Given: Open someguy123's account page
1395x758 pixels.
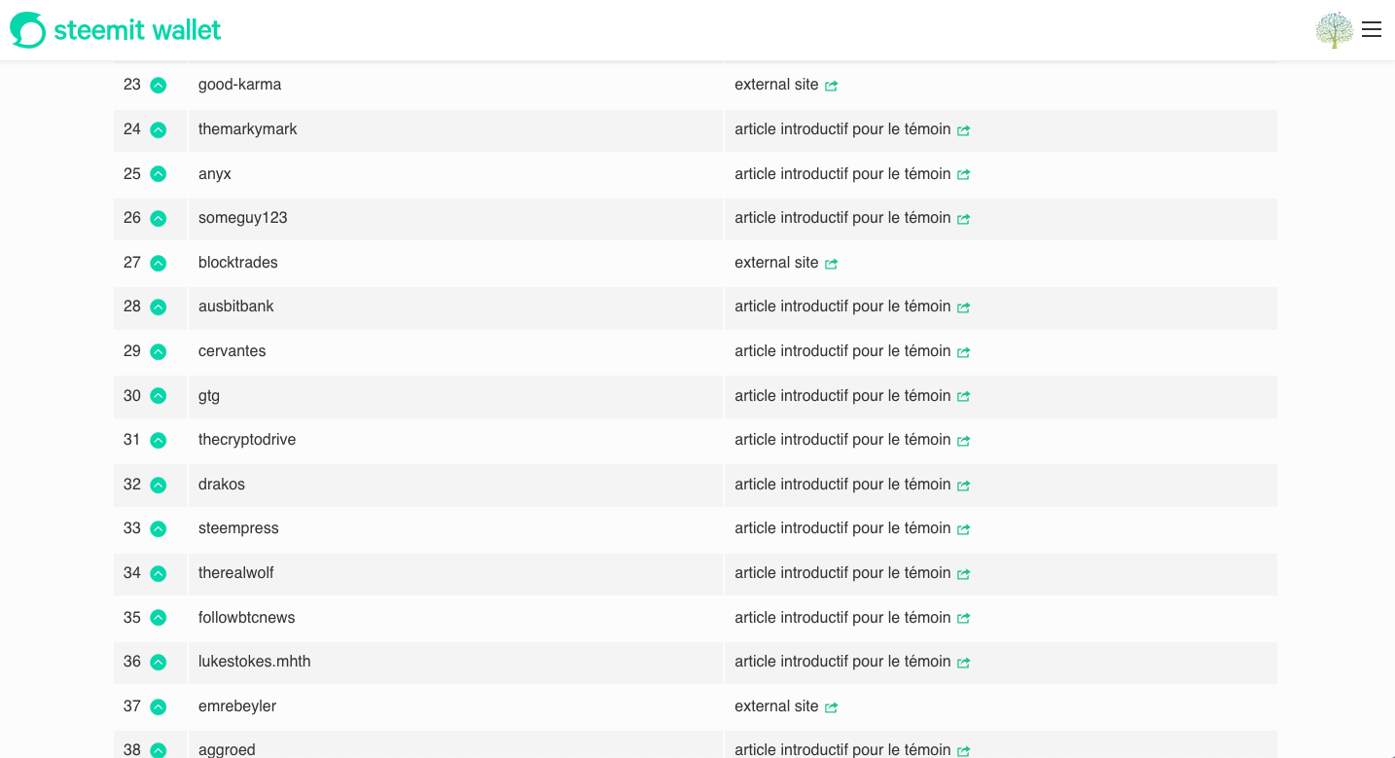Looking at the screenshot, I should [243, 218].
